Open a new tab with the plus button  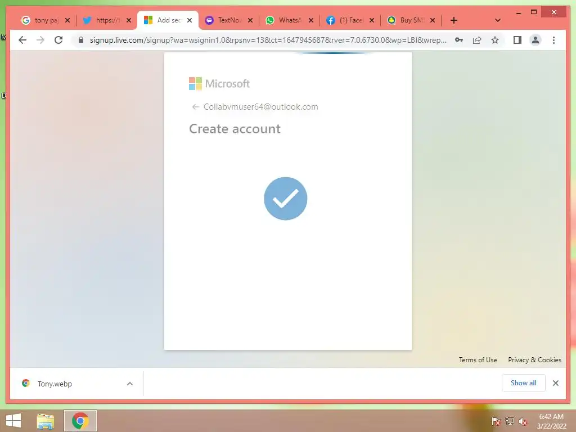pyautogui.click(x=454, y=20)
